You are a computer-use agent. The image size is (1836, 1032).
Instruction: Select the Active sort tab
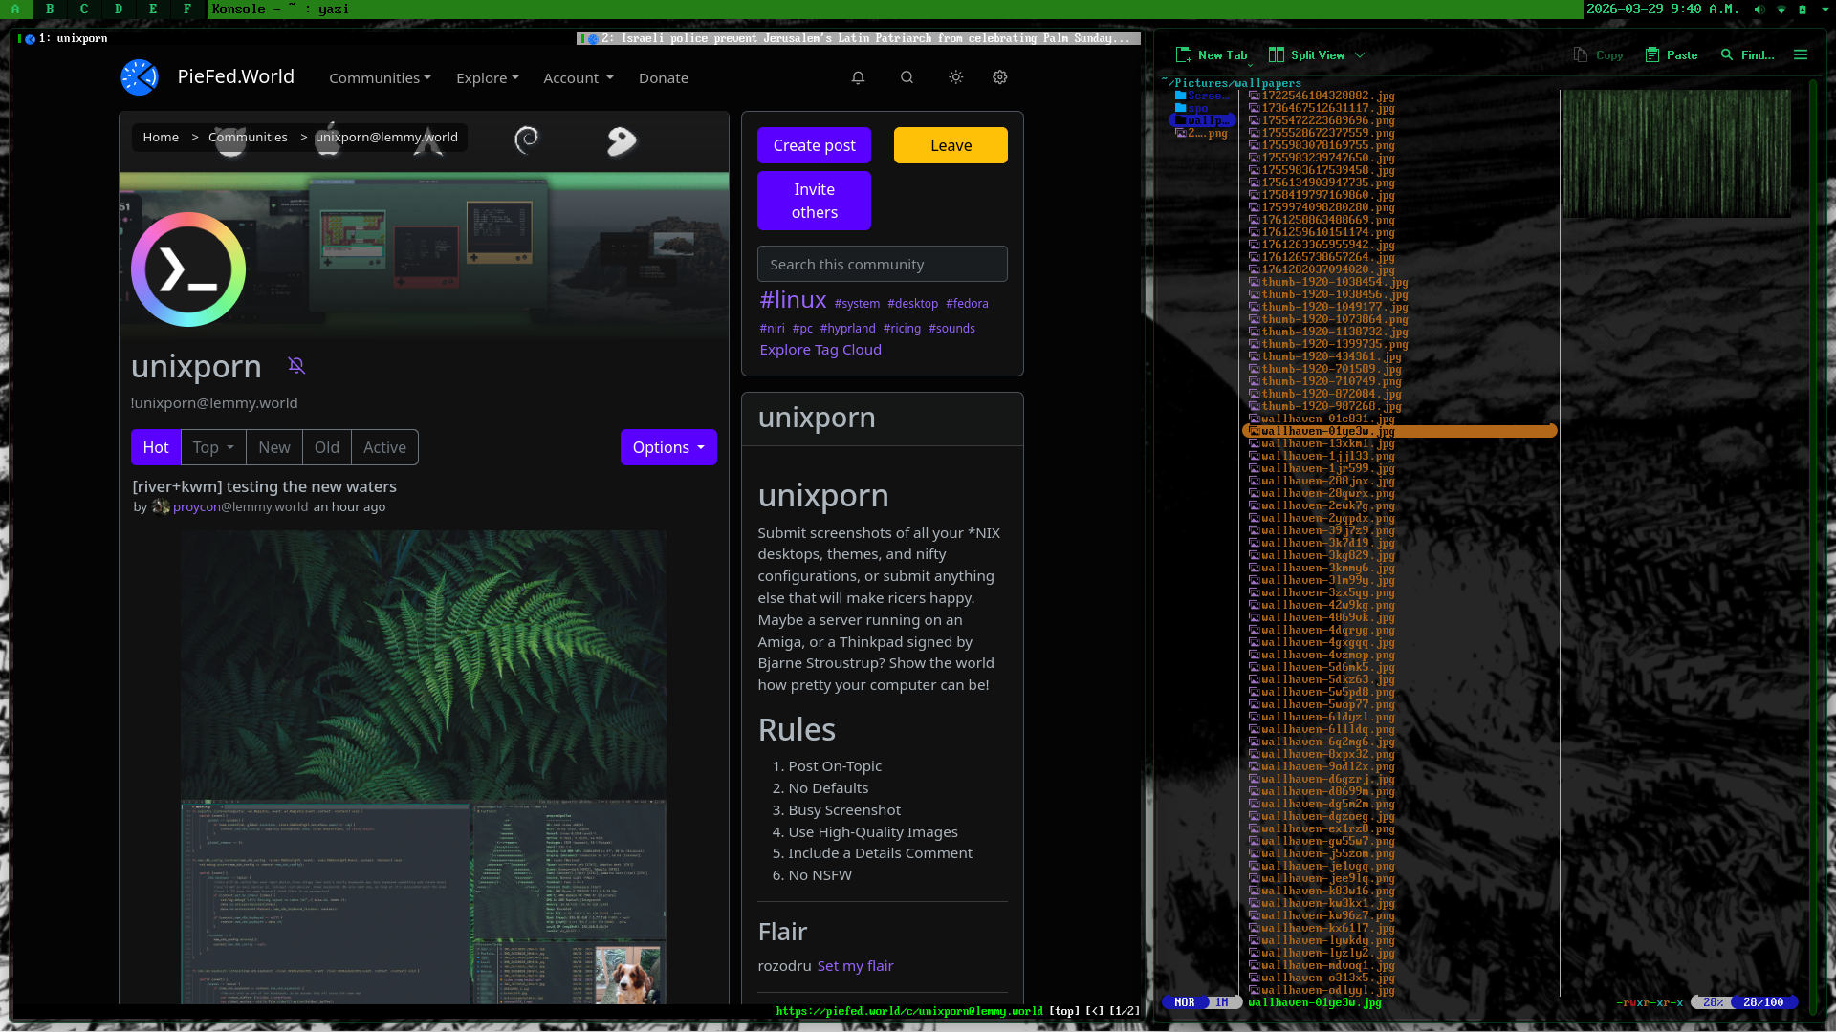tap(384, 447)
